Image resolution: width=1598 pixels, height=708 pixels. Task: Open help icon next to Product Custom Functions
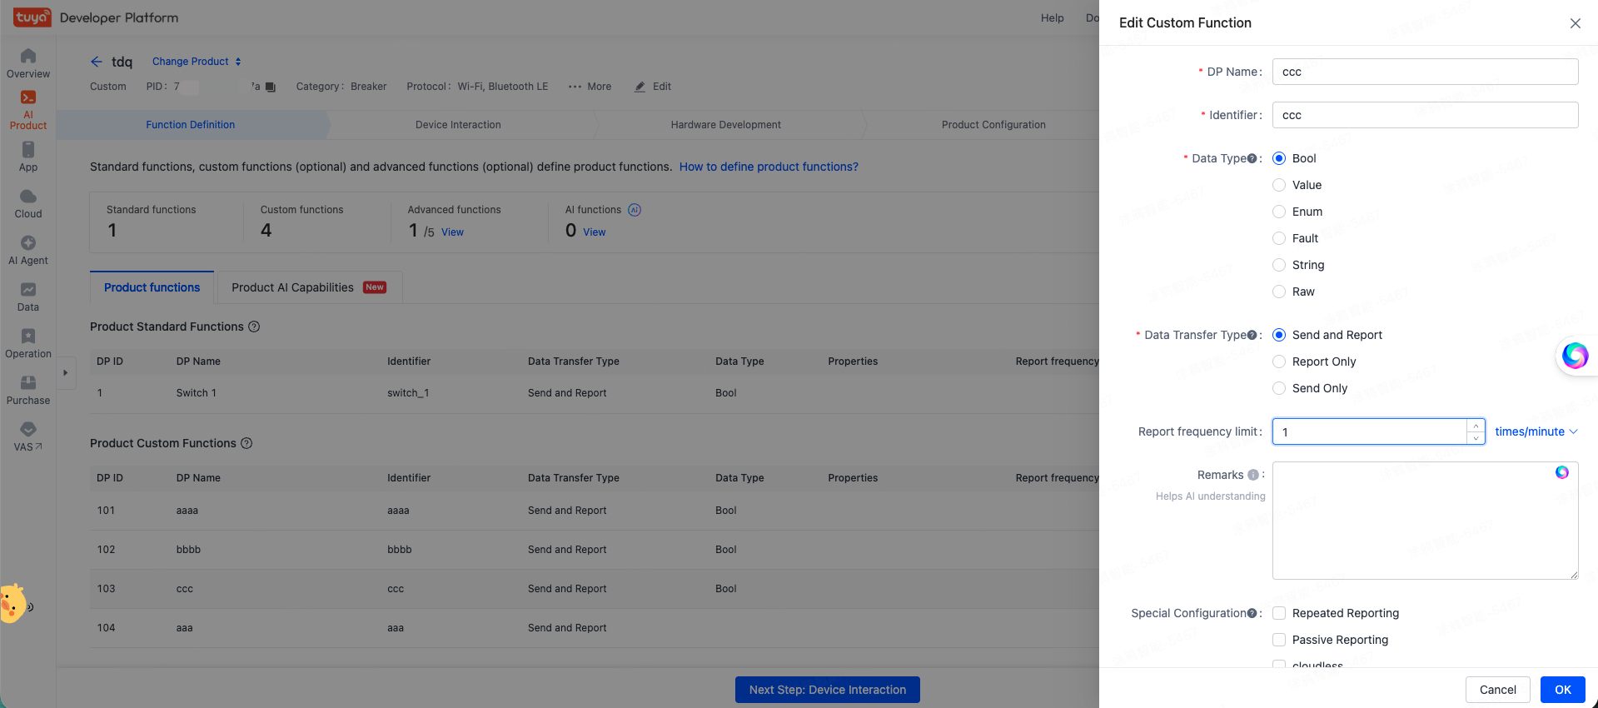tap(246, 443)
